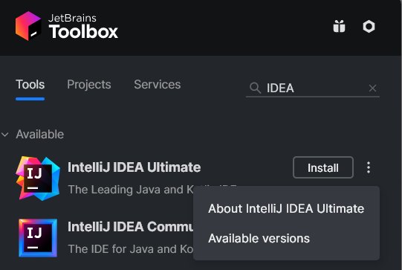Switch to the Projects tab
402x270 pixels.
tap(89, 85)
